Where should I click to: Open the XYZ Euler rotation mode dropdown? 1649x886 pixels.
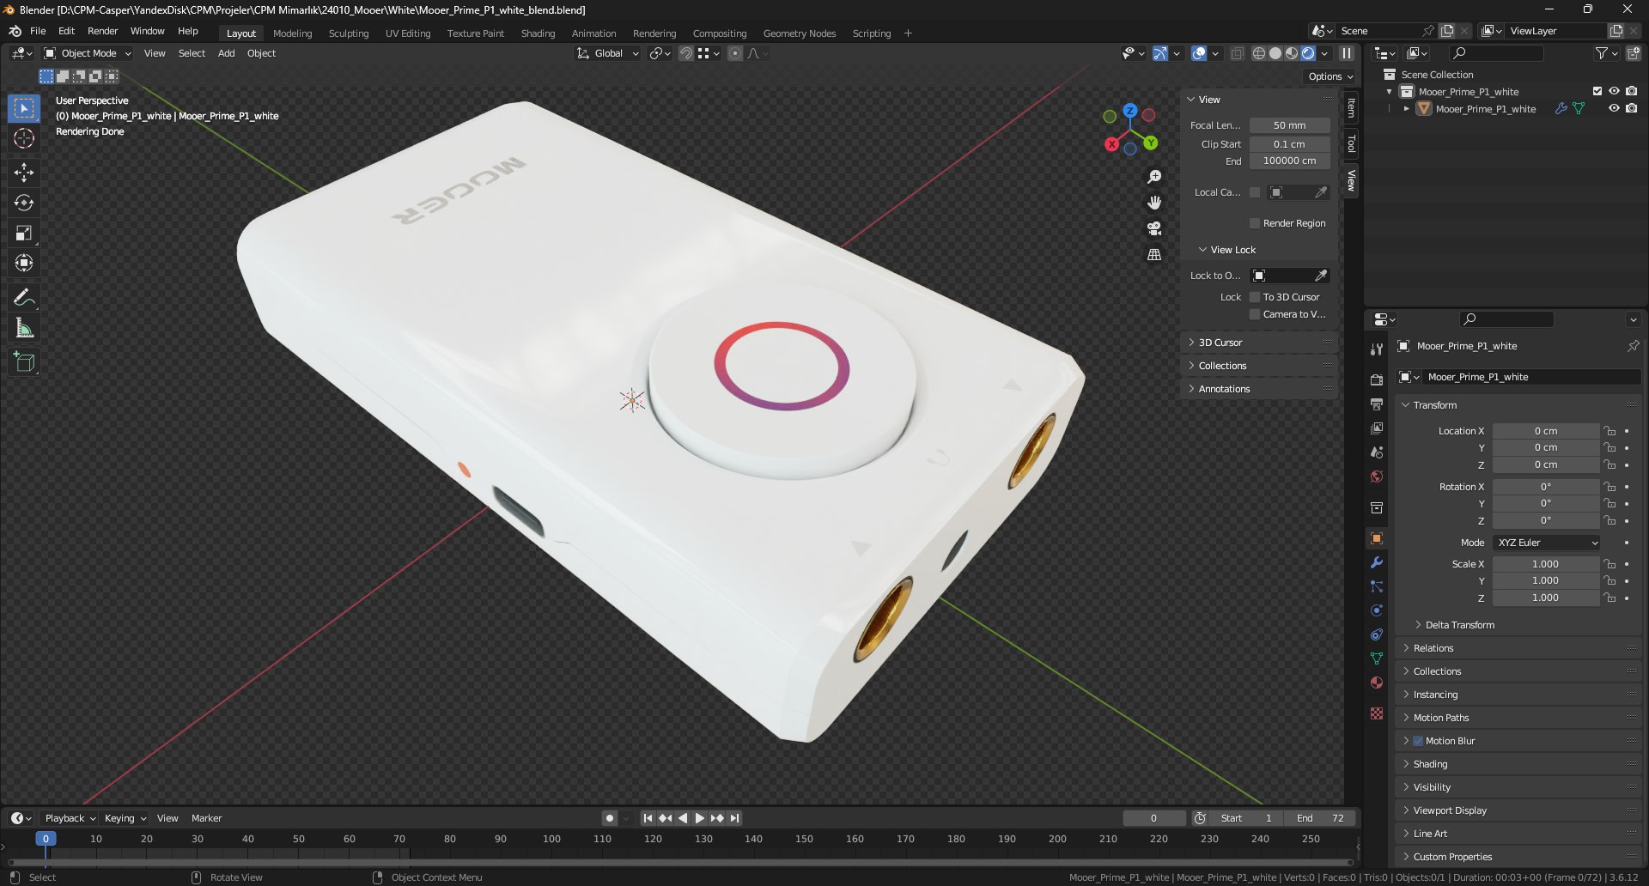coord(1547,543)
